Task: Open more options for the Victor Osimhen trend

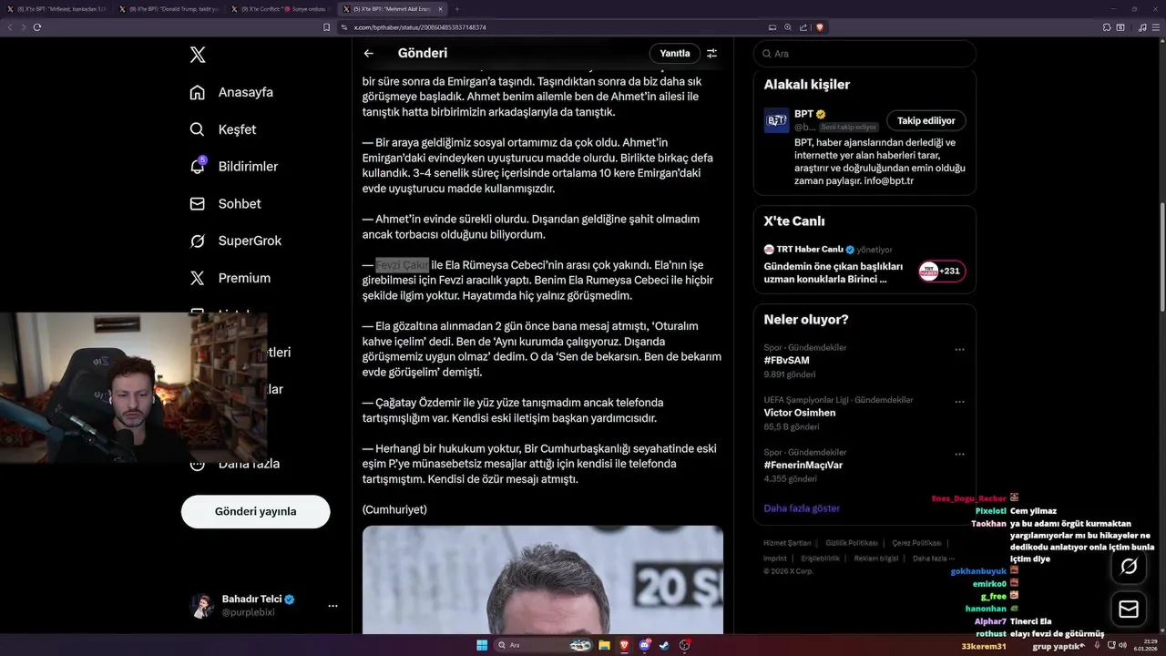Action: [x=959, y=402]
